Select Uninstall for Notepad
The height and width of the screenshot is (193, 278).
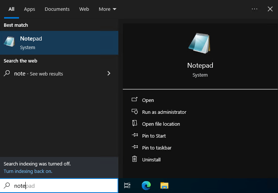[x=151, y=160]
